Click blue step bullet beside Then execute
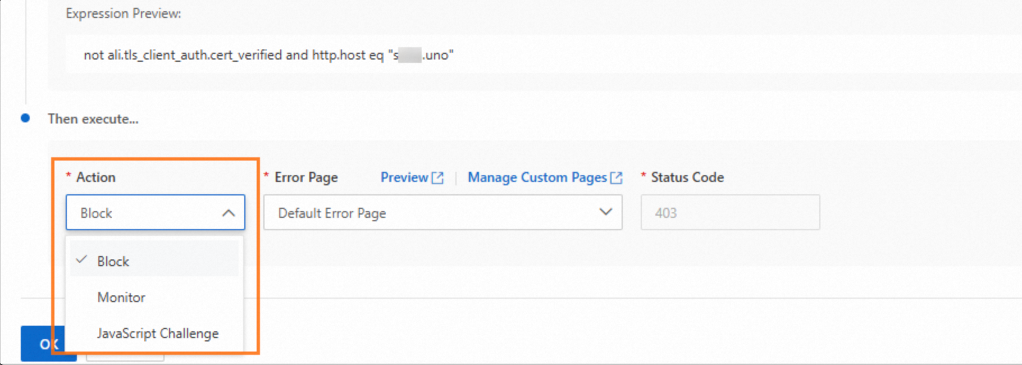The width and height of the screenshot is (1022, 365). 25,118
